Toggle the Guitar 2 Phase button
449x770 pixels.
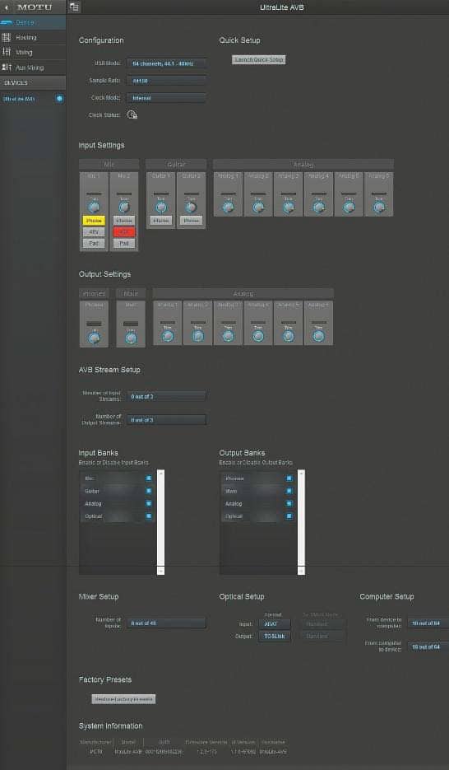[191, 221]
